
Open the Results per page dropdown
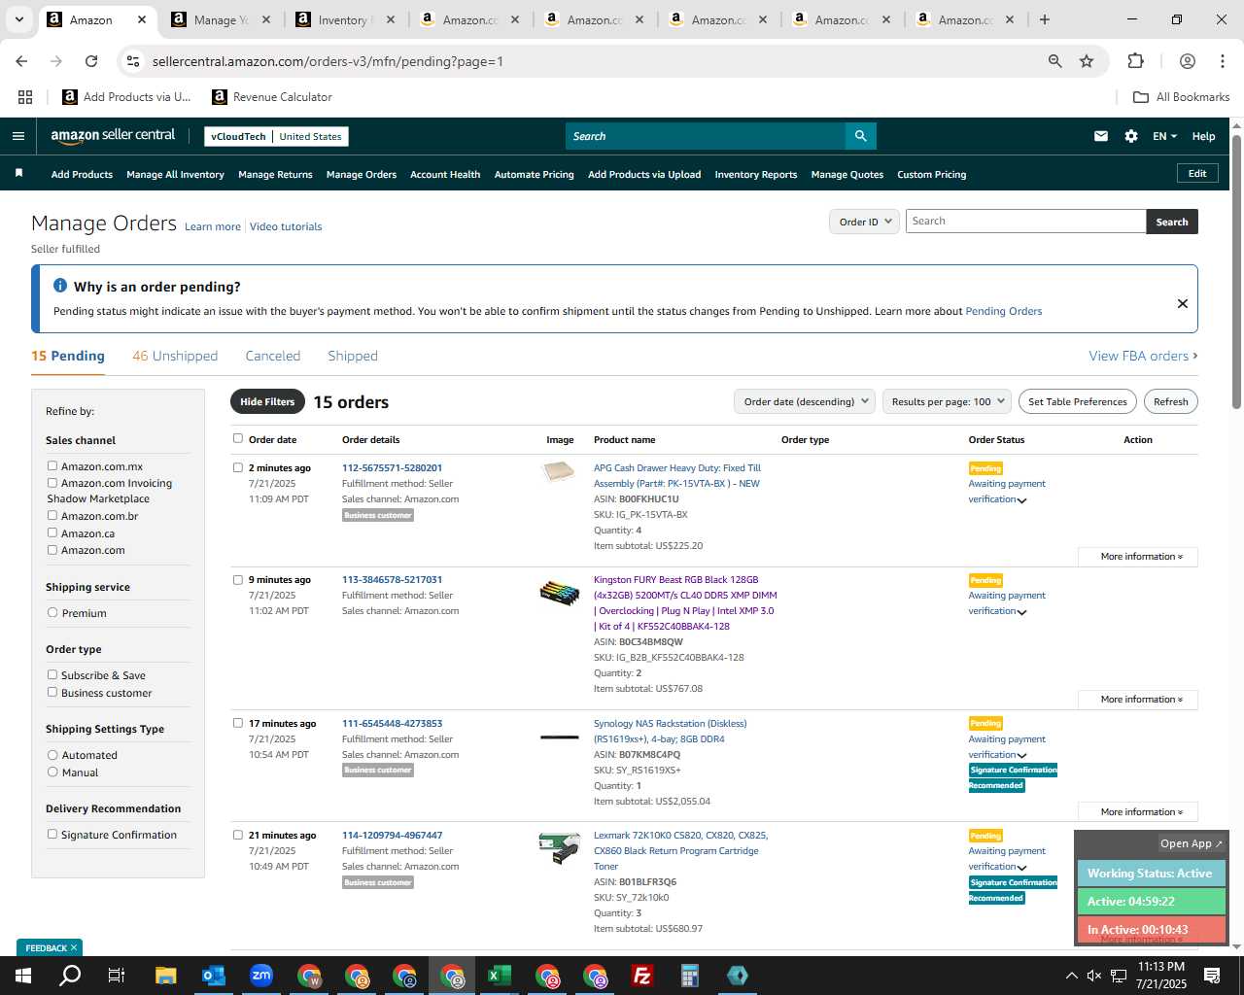click(947, 401)
